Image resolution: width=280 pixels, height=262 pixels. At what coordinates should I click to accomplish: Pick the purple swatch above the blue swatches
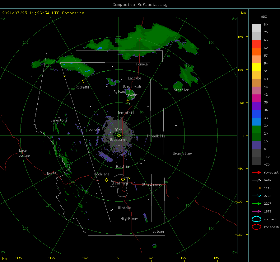coord(256,106)
